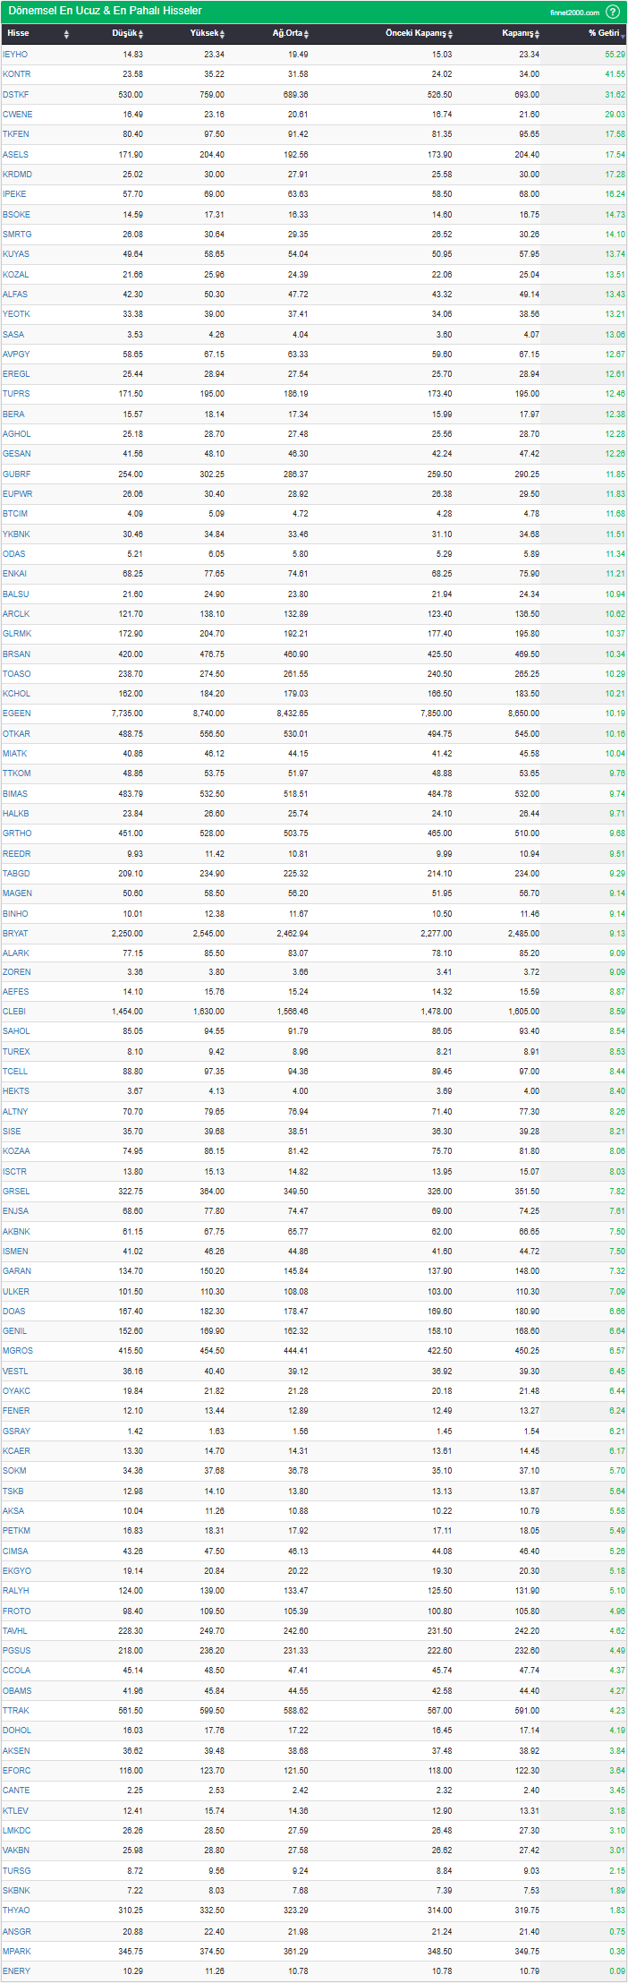Viewport: 628px width, 1983px height.
Task: Open the EGEEN stock link
Action: 16,714
